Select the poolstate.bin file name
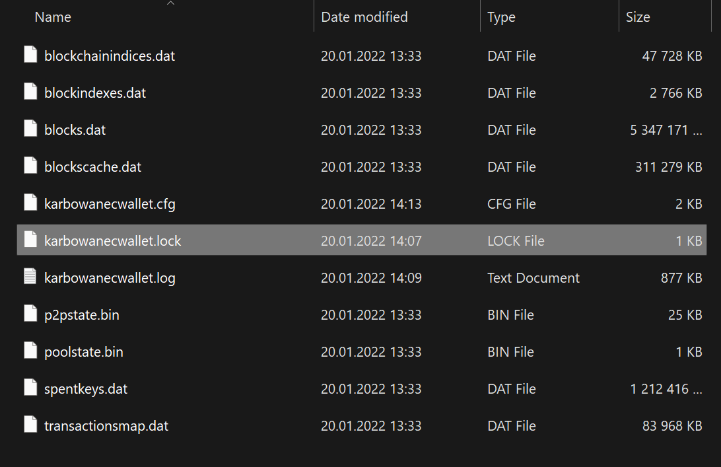The image size is (721, 467). click(x=84, y=352)
